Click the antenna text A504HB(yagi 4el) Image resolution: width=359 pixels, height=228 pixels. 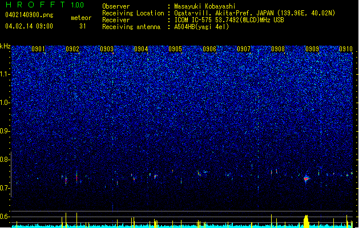click(201, 27)
